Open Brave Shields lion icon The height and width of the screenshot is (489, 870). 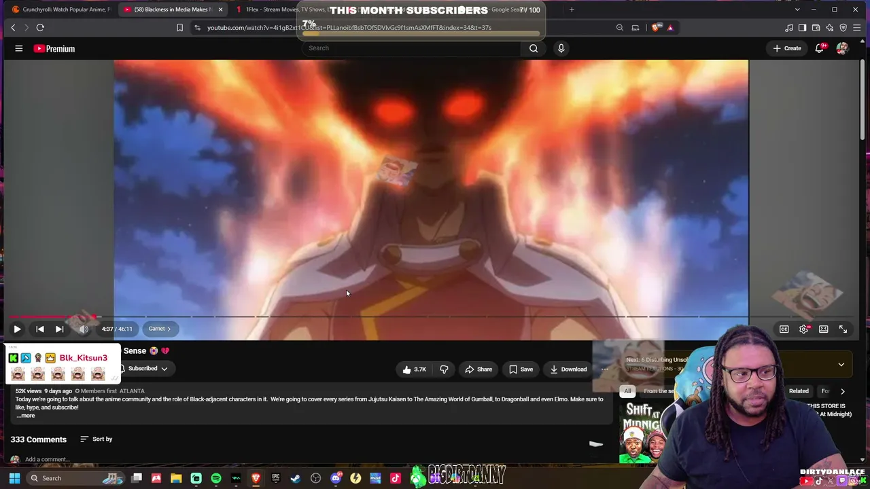pos(655,28)
